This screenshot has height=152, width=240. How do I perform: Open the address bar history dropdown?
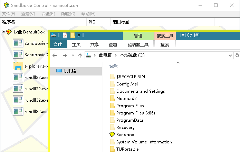click(x=230, y=55)
